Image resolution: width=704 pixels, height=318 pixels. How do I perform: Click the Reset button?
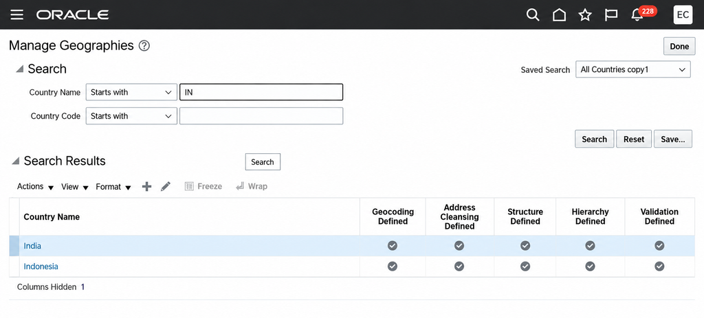point(634,139)
